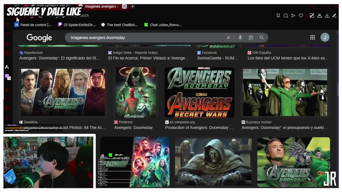
Task: Open 'The best ChatBot...' bookmark
Action: click(119, 25)
